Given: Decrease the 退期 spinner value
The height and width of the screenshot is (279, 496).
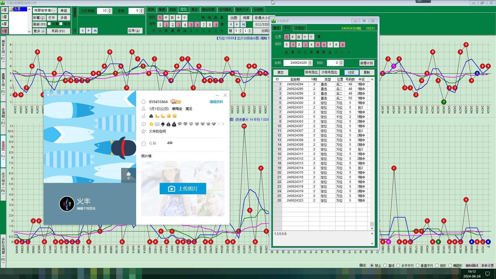Looking at the screenshot, I should coord(141,12).
